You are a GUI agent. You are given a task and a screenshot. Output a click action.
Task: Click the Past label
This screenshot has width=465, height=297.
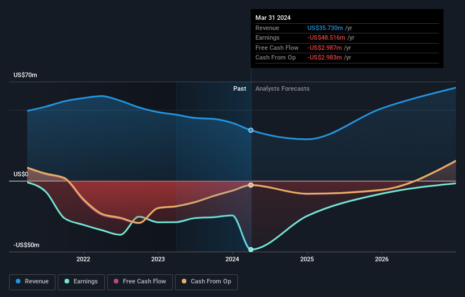pos(240,88)
